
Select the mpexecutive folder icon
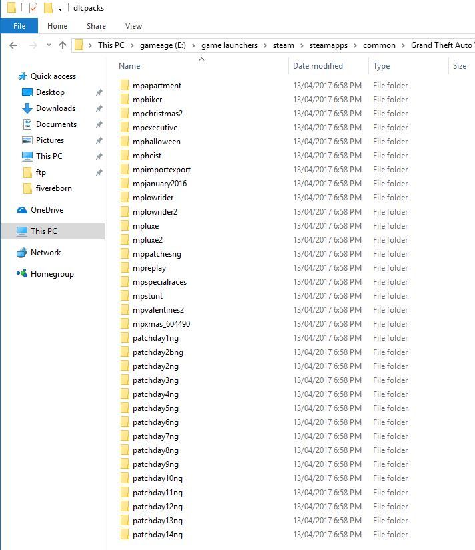coord(125,128)
